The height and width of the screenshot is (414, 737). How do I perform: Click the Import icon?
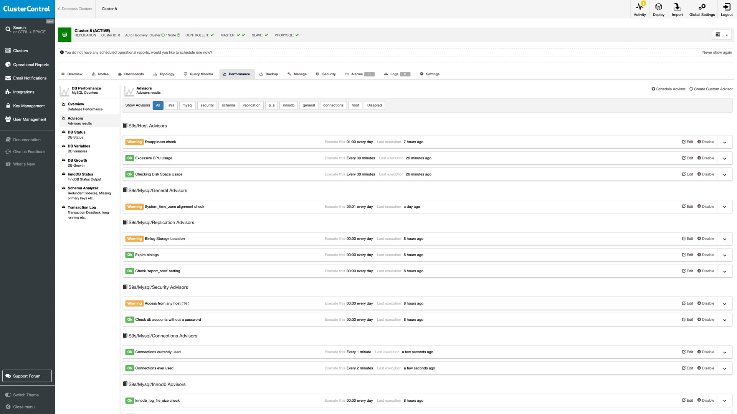coord(677,9)
